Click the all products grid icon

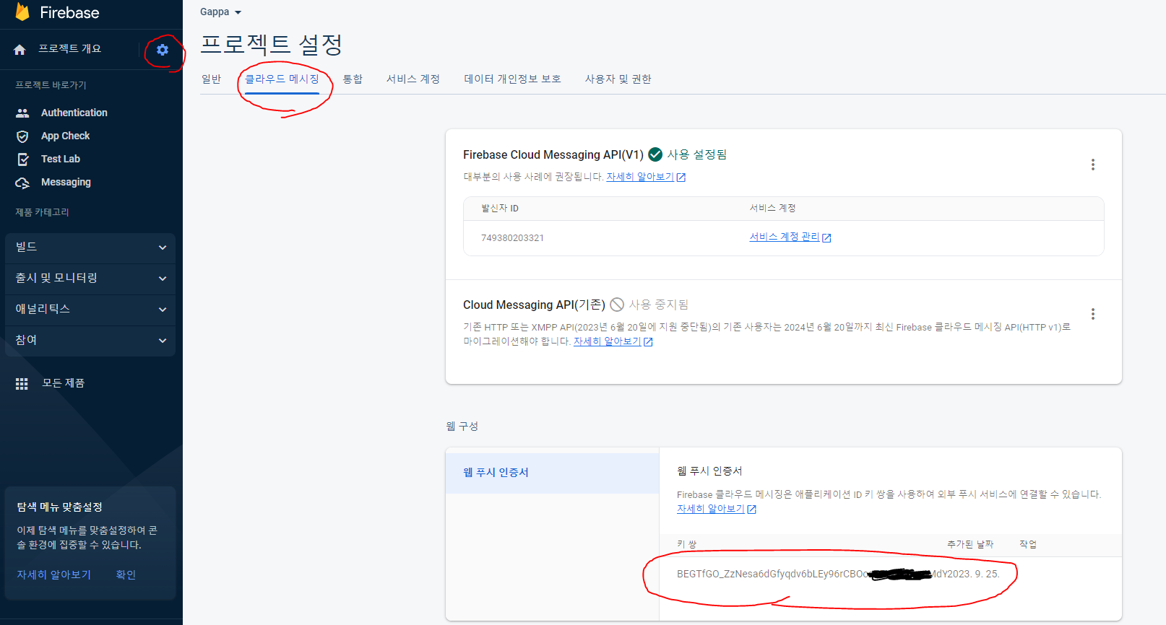tap(22, 384)
